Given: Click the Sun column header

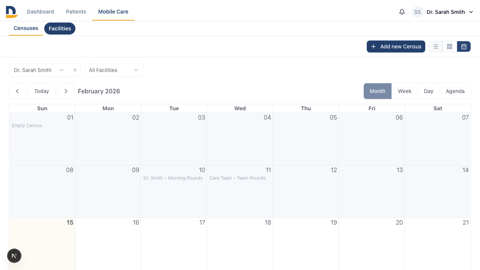Looking at the screenshot, I should pyautogui.click(x=42, y=108).
